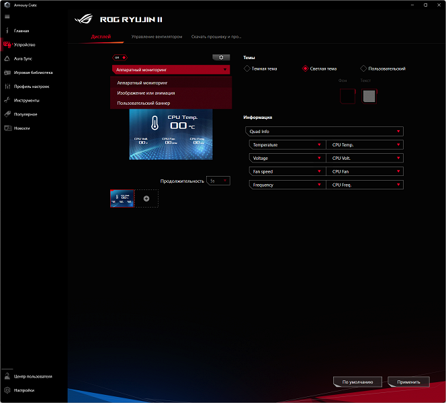Open the Скачать прошивку tab

pyautogui.click(x=216, y=37)
